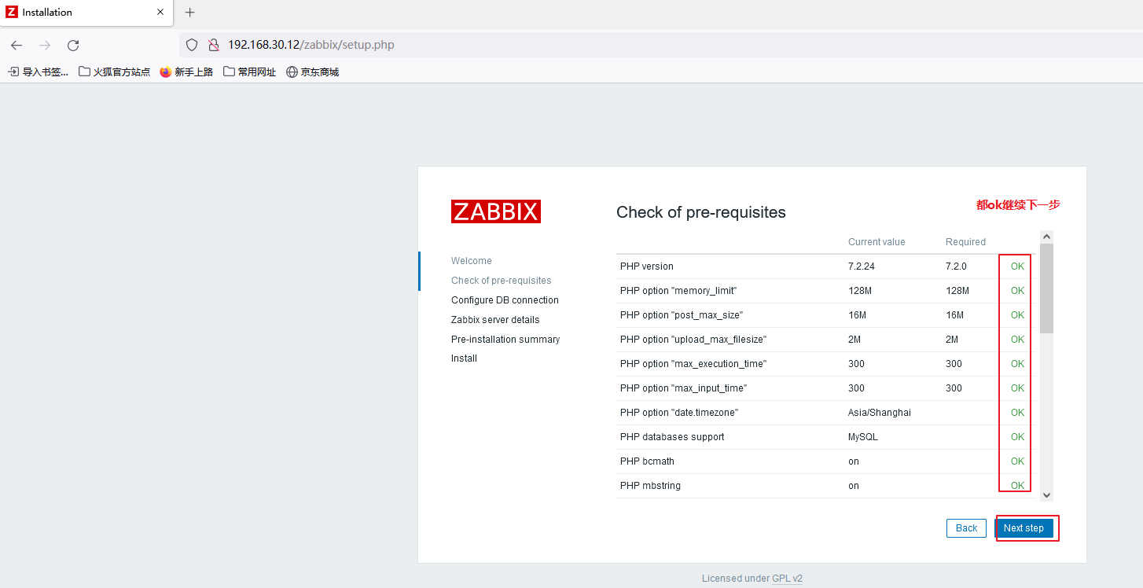Viewport: 1143px width, 588px height.
Task: Click the "Licensed under" footer text
Action: pos(736,579)
